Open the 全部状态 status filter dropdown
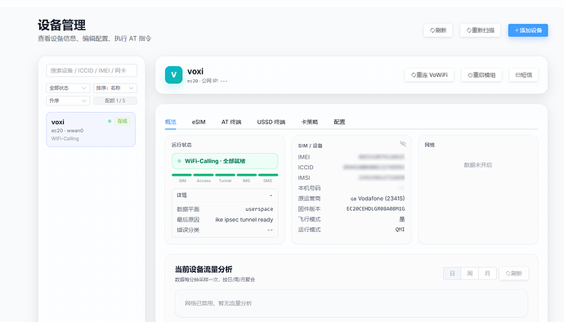 [x=68, y=87]
